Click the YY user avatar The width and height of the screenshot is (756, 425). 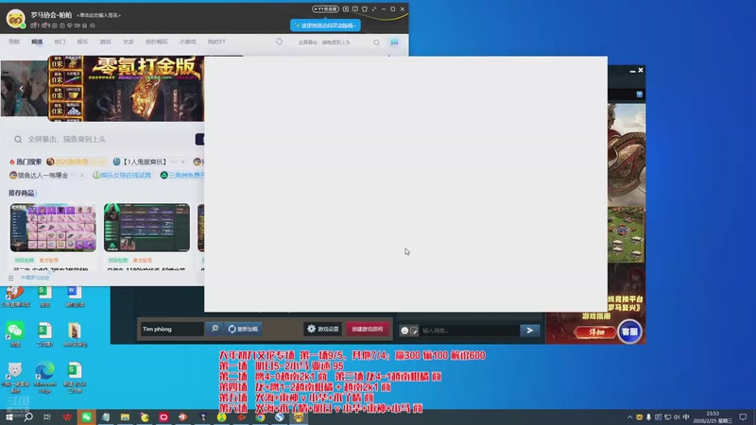[16, 18]
